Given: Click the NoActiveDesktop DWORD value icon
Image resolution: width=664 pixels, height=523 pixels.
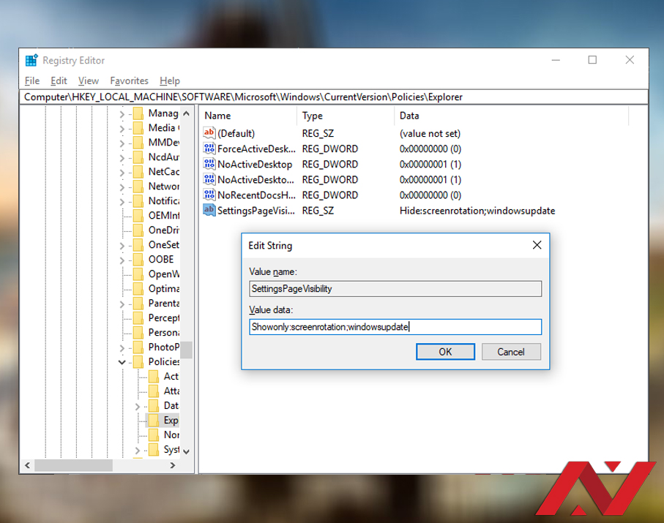Looking at the screenshot, I should point(209,164).
